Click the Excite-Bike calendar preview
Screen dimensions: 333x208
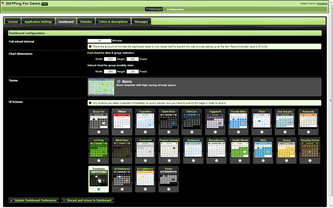click(238, 121)
